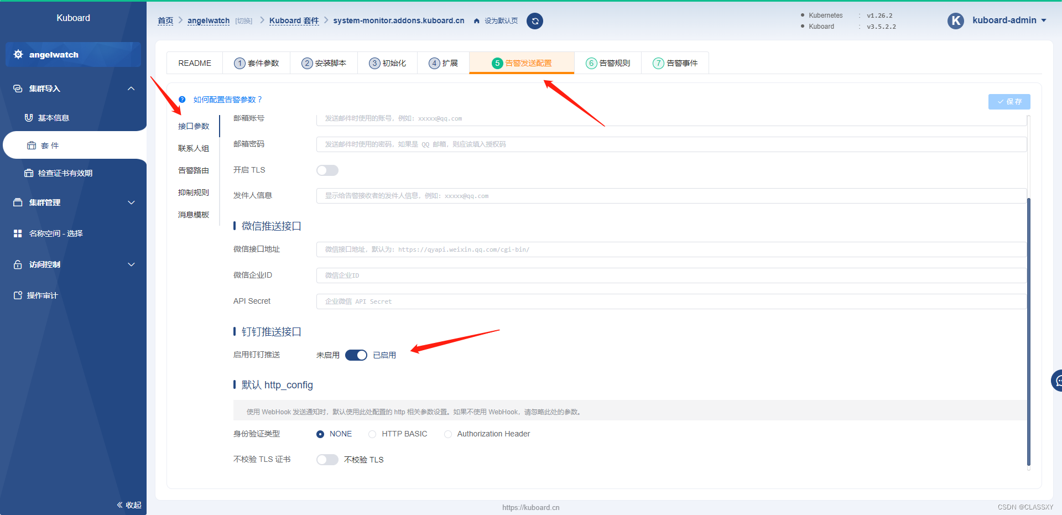Click step 7 circle of 告警事件
The height and width of the screenshot is (515, 1062).
658,63
